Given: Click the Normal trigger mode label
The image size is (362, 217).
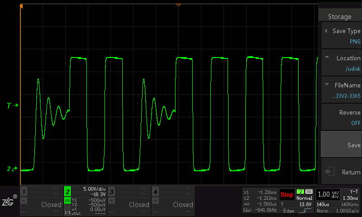Looking at the screenshot, I should [x=304, y=198].
